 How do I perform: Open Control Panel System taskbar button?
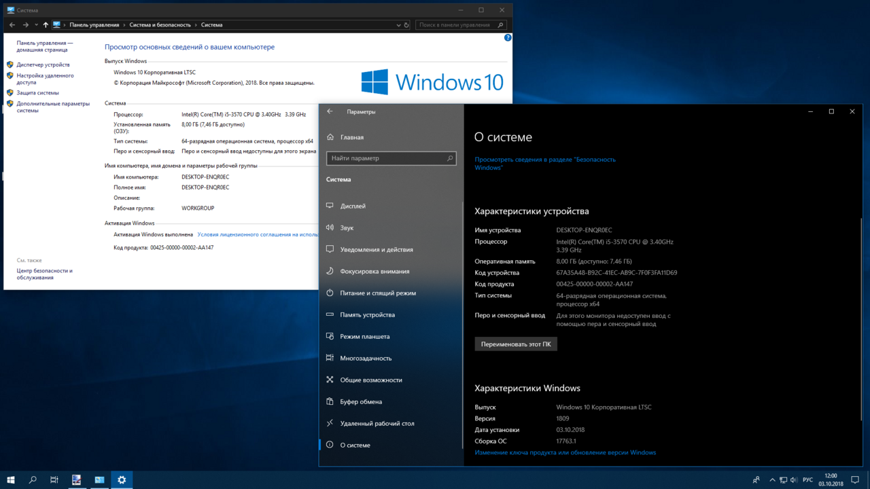click(99, 479)
